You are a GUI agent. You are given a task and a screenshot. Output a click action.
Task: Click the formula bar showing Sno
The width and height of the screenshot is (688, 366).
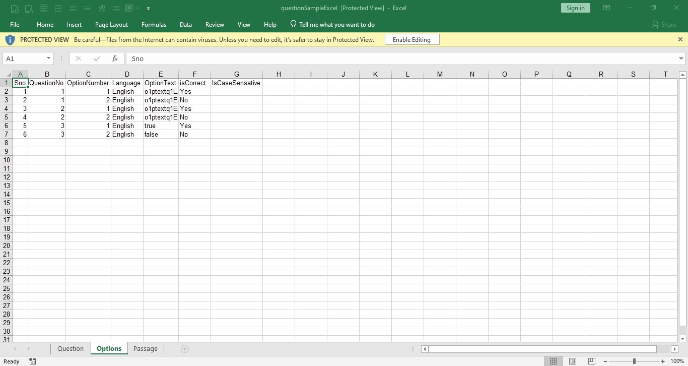pyautogui.click(x=401, y=58)
